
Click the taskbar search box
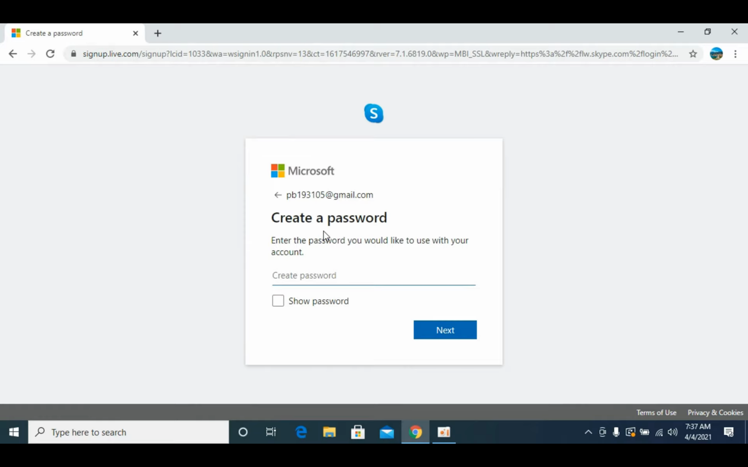point(129,432)
